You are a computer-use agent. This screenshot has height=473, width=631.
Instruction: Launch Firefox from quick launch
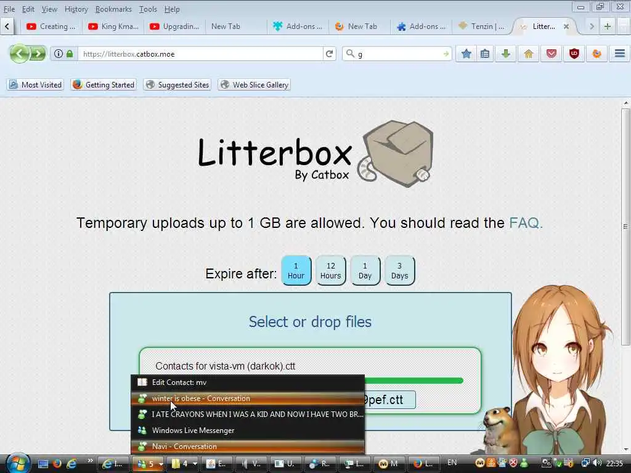(57, 463)
